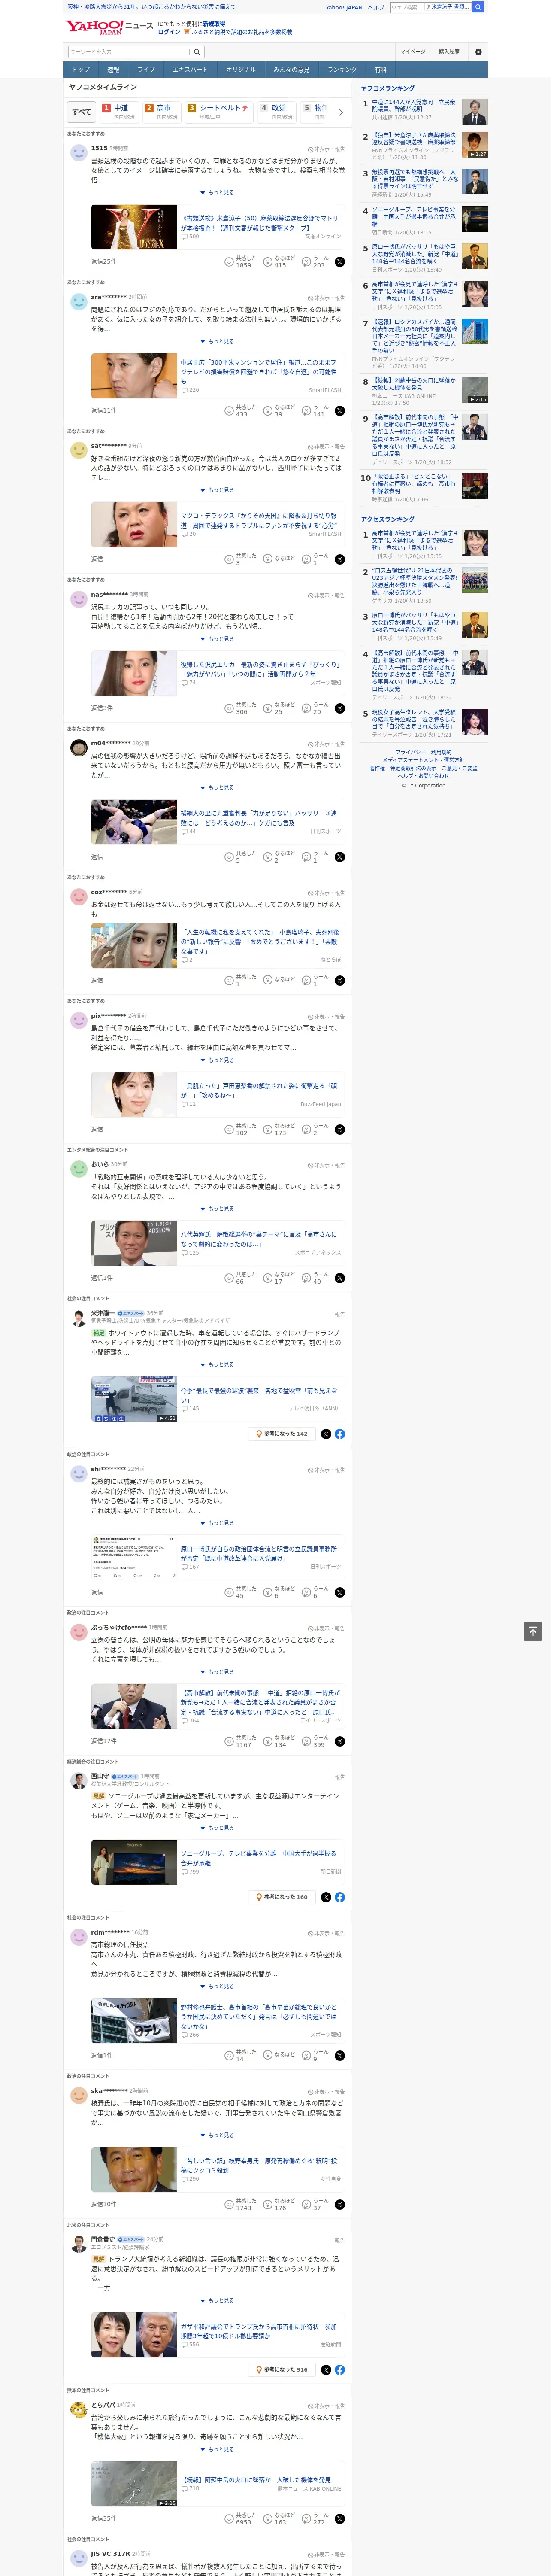The image size is (551, 2576).
Task: Click うーん icon with 141 count
Action: 307,411
